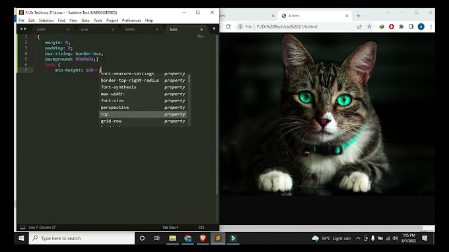Open the Preferences menu
Screen dimensions: 449x252
tap(131, 20)
